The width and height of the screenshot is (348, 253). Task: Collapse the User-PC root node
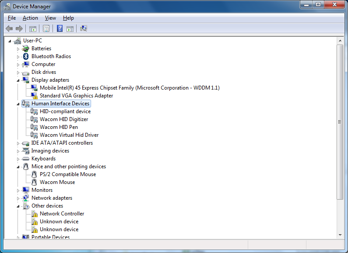click(10, 41)
